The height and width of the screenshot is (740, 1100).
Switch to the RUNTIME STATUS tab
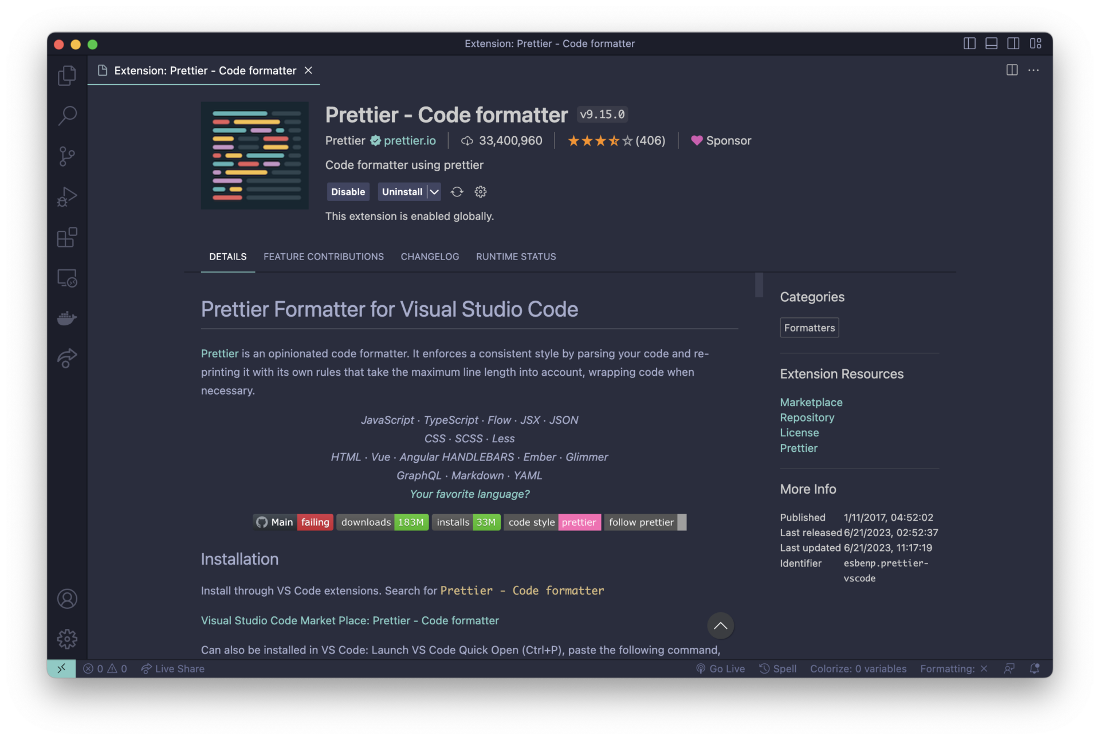[x=516, y=257]
